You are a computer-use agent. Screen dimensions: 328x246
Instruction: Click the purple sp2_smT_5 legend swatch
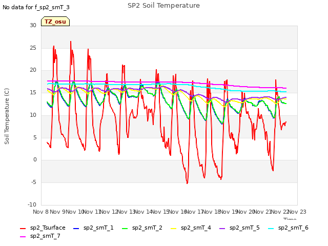click(x=222, y=229)
